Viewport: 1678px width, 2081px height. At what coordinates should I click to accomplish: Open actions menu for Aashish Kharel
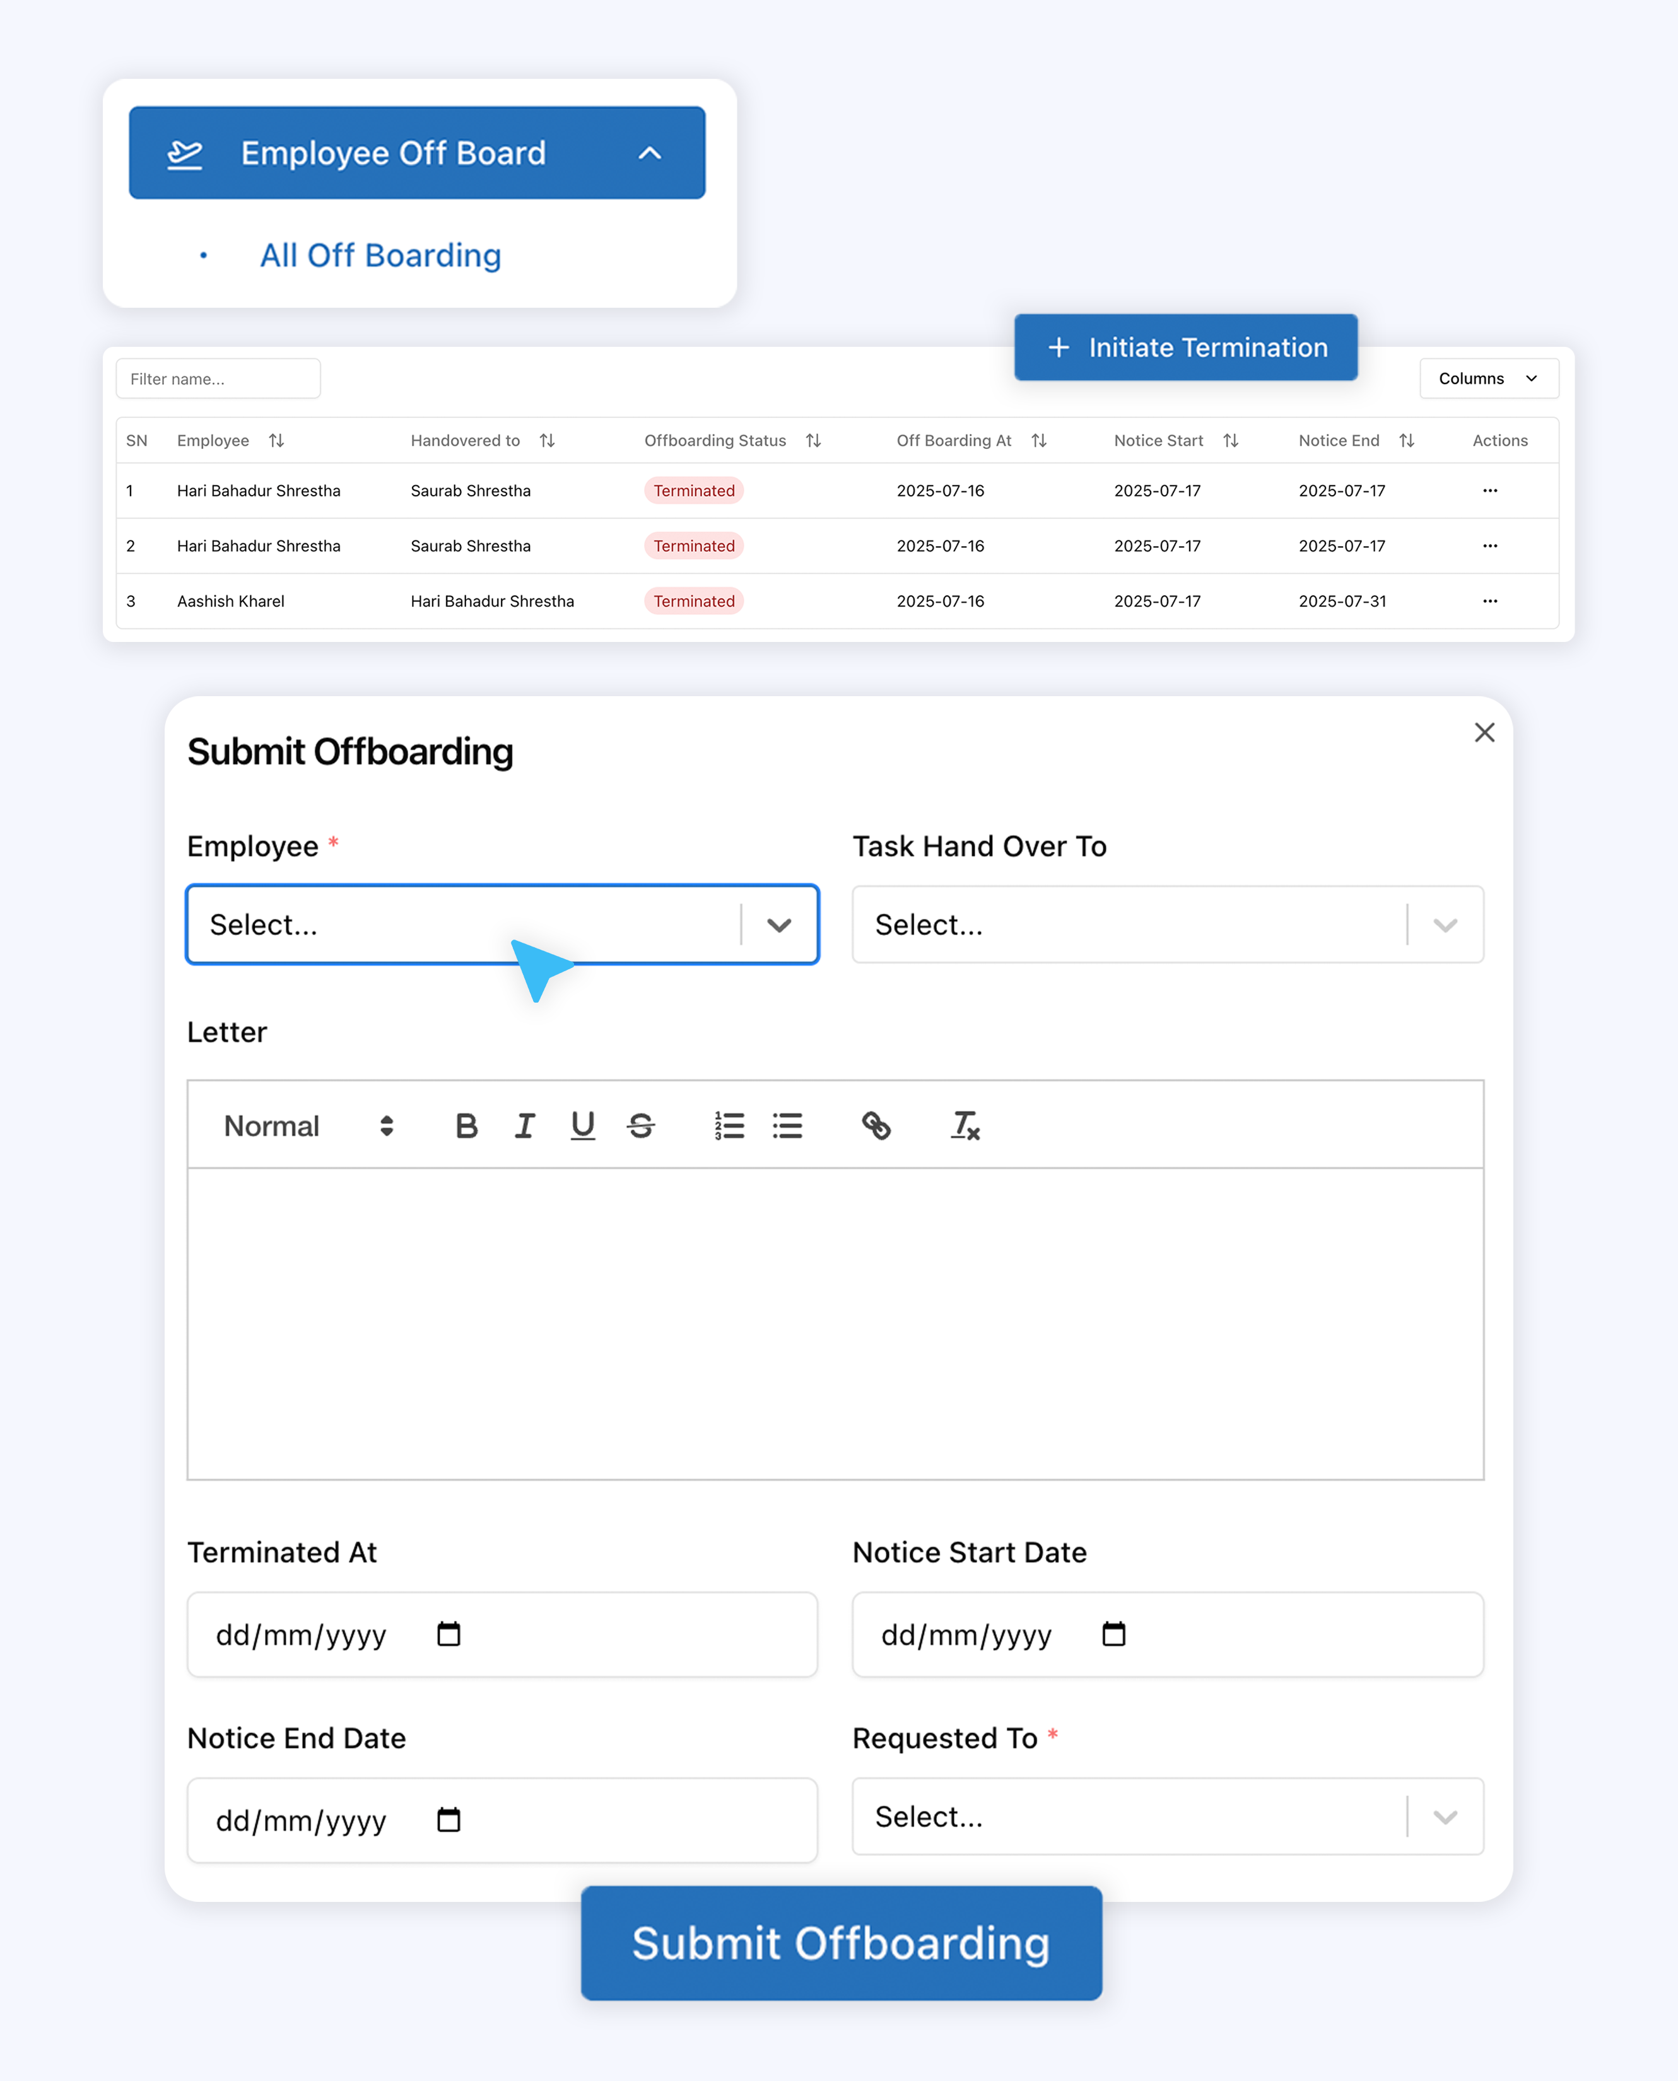coord(1489,601)
